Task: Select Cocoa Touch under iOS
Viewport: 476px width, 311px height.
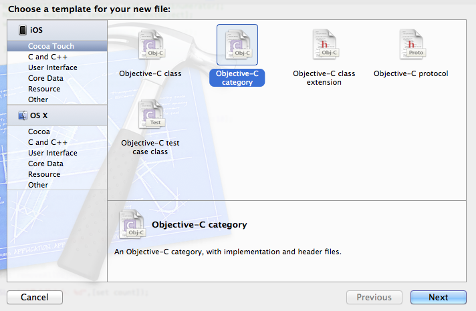Action: (57, 46)
